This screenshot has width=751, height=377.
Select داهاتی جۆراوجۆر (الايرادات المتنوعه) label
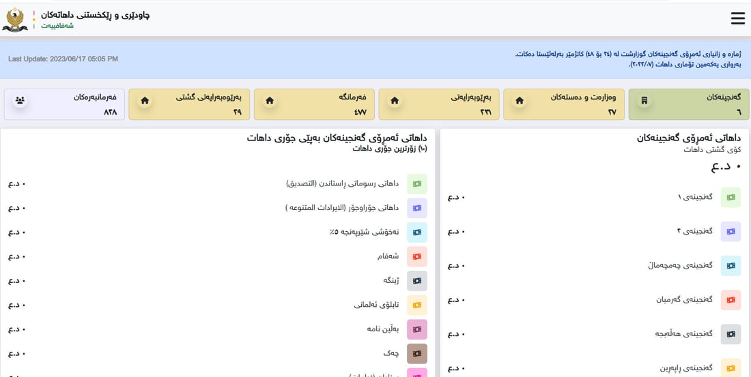342,208
